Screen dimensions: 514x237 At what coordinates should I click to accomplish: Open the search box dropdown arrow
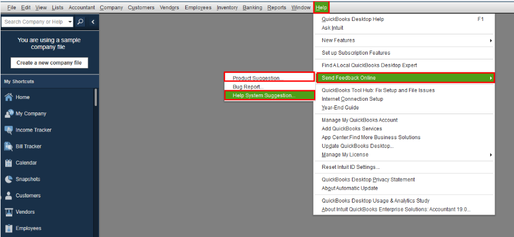tap(70, 22)
